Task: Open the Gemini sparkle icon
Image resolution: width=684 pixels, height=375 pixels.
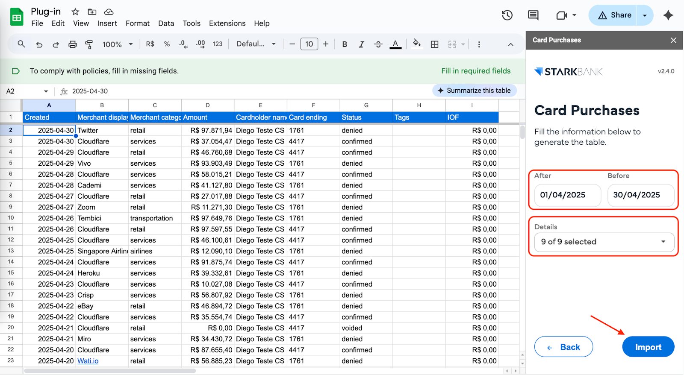Action: pyautogui.click(x=668, y=15)
